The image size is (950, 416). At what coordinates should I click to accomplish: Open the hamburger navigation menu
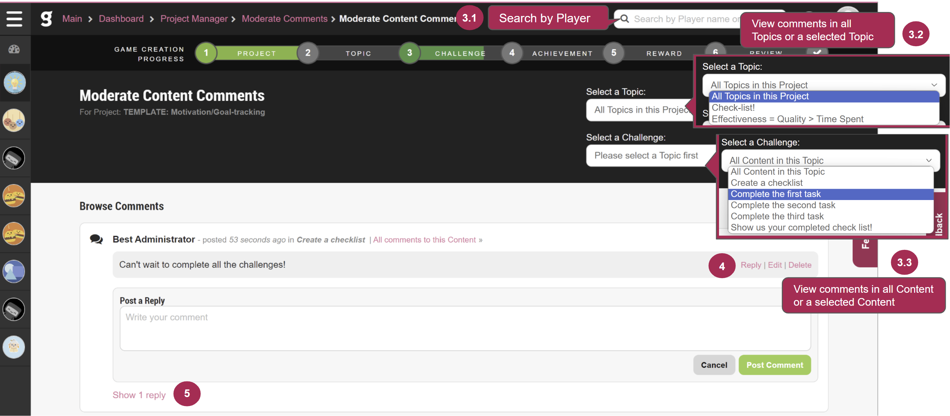click(14, 19)
